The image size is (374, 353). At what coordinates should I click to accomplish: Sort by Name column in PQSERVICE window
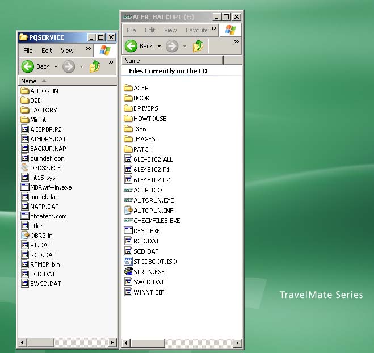point(68,81)
